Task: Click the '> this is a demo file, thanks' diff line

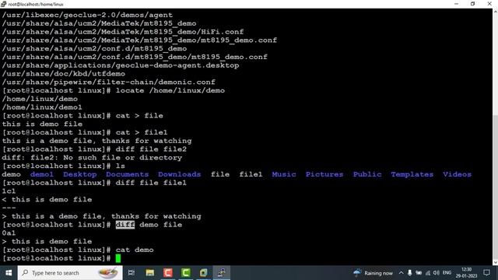Action: coord(102,216)
